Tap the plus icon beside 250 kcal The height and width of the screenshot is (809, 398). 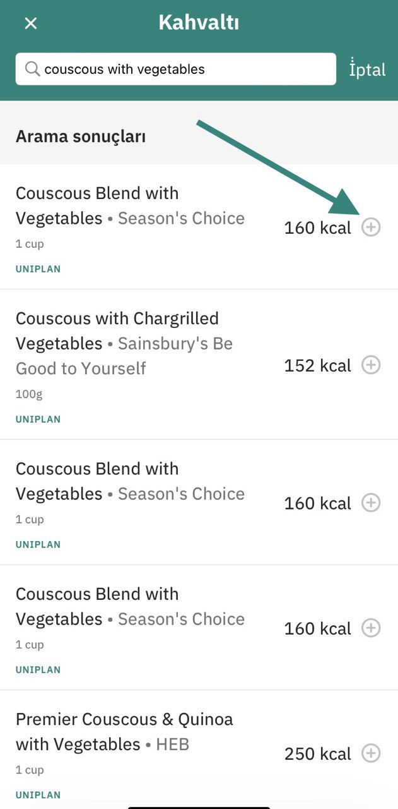tap(371, 753)
